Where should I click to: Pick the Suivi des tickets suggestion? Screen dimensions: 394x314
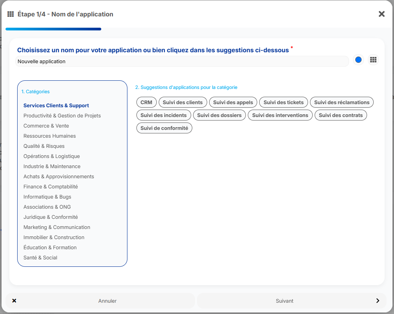(x=283, y=102)
